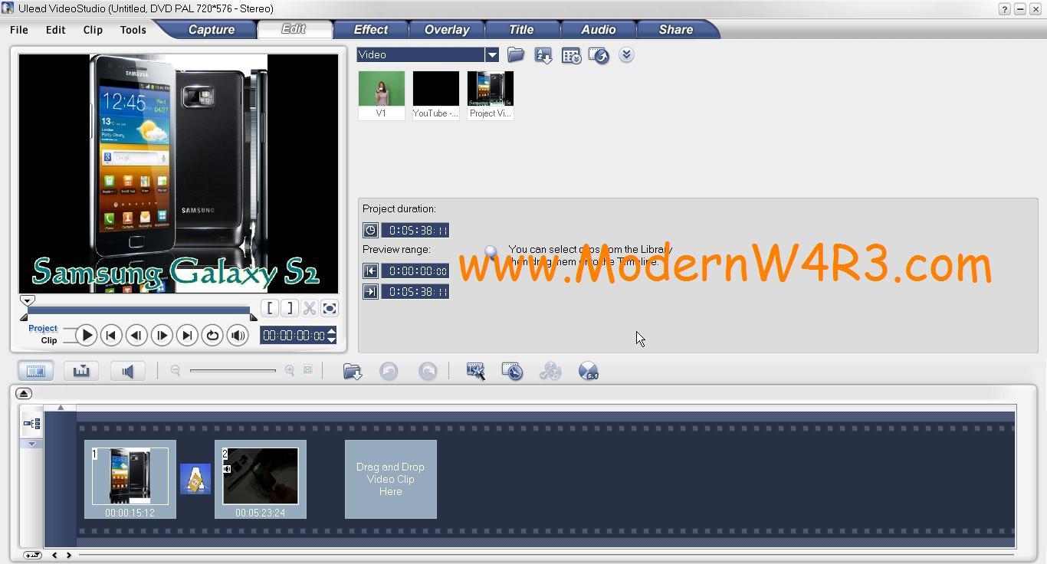Switch to Timeline View
1047x564 pixels.
81,371
